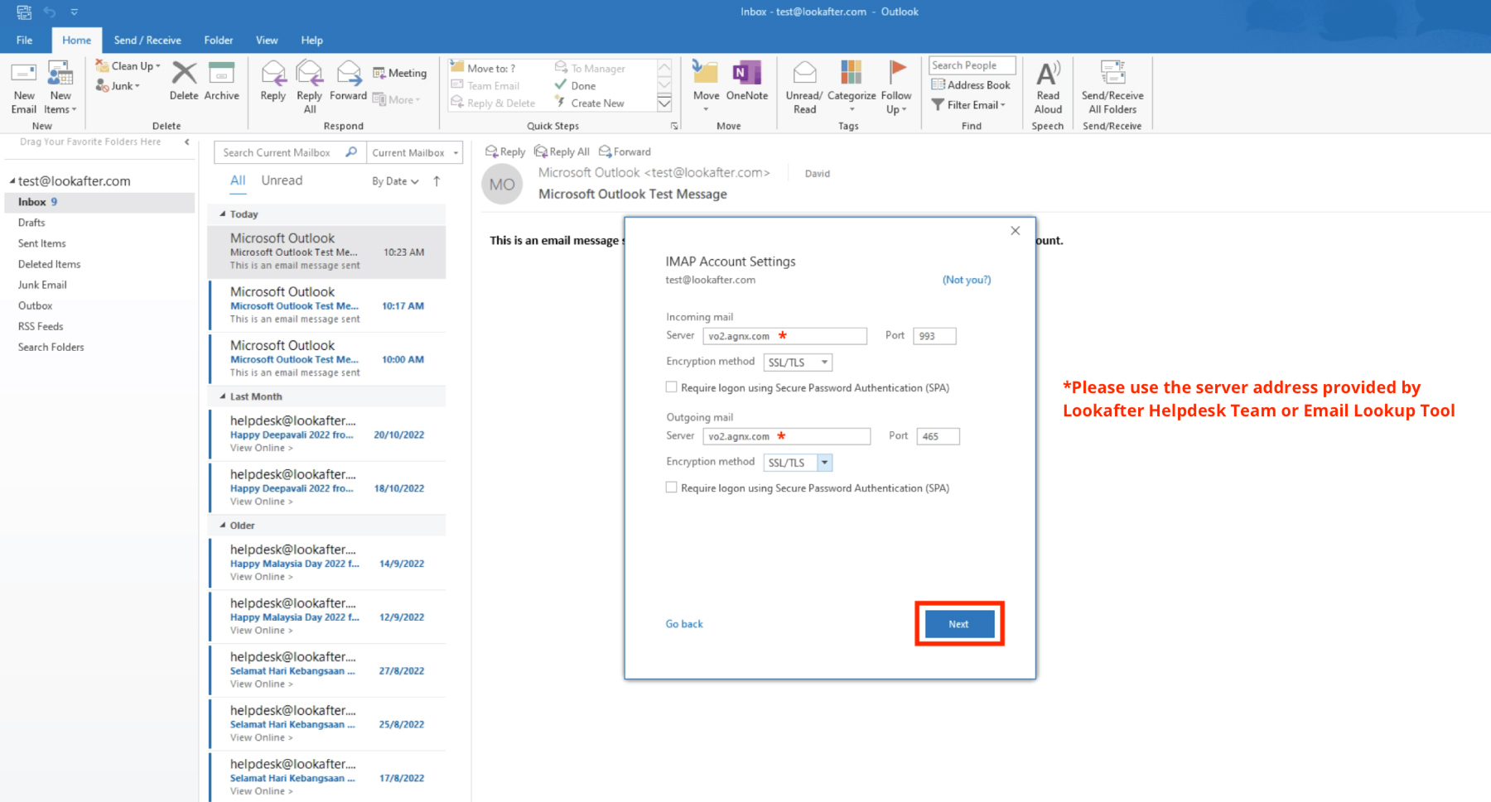Image resolution: width=1491 pixels, height=802 pixels.
Task: Open outgoing Encryption method dropdown
Action: point(824,463)
